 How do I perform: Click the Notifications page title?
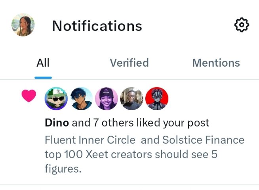coord(97,26)
